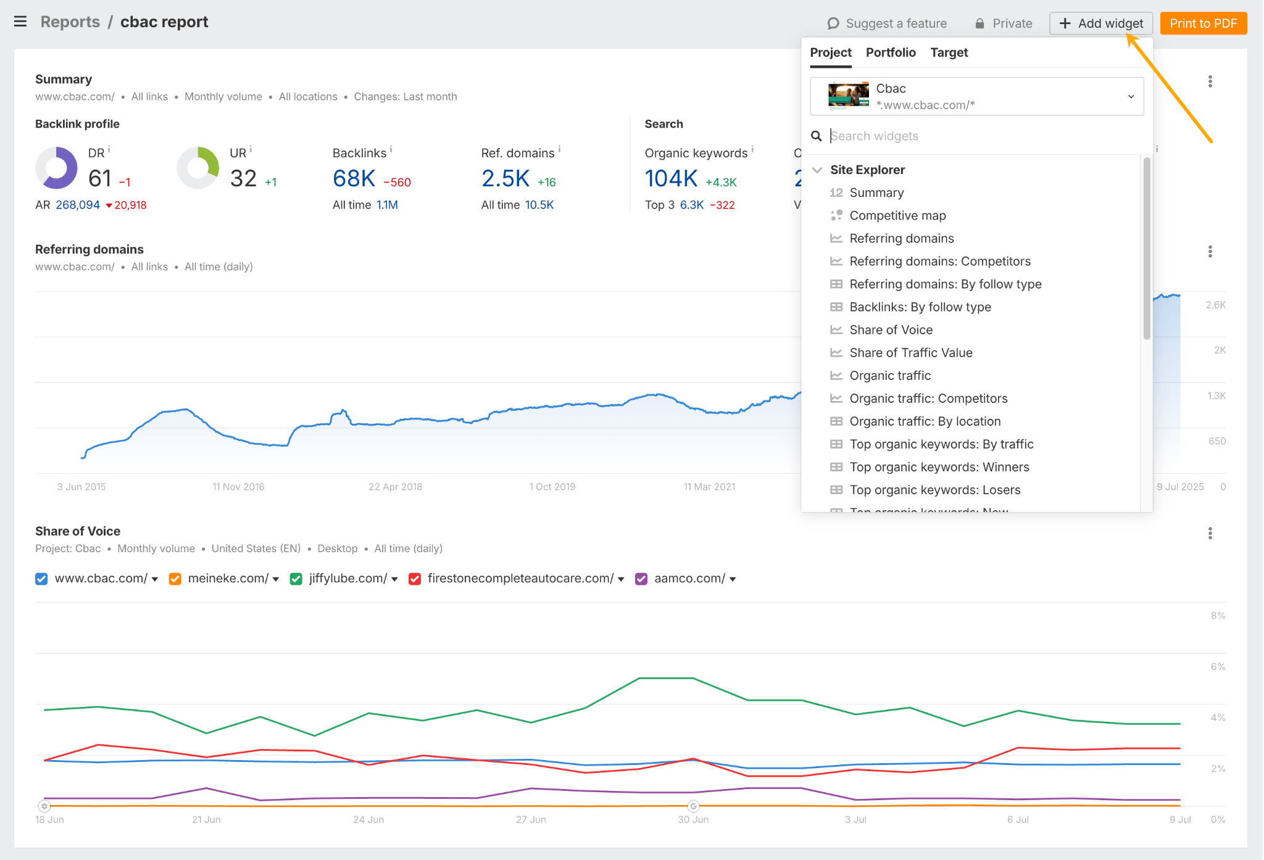Select the Target tab
1264x860 pixels.
tap(949, 53)
